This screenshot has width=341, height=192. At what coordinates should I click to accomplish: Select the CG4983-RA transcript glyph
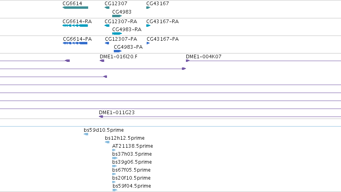[x=117, y=34]
